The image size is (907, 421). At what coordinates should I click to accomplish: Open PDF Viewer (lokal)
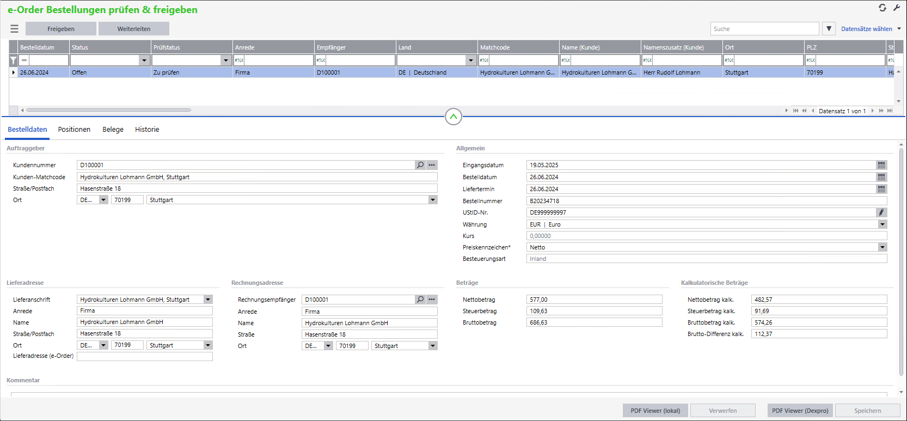point(655,411)
